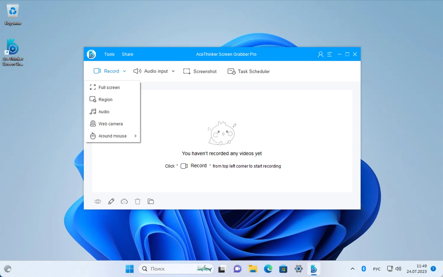Expand the Audio input dropdown arrow
443x277 pixels.
173,71
